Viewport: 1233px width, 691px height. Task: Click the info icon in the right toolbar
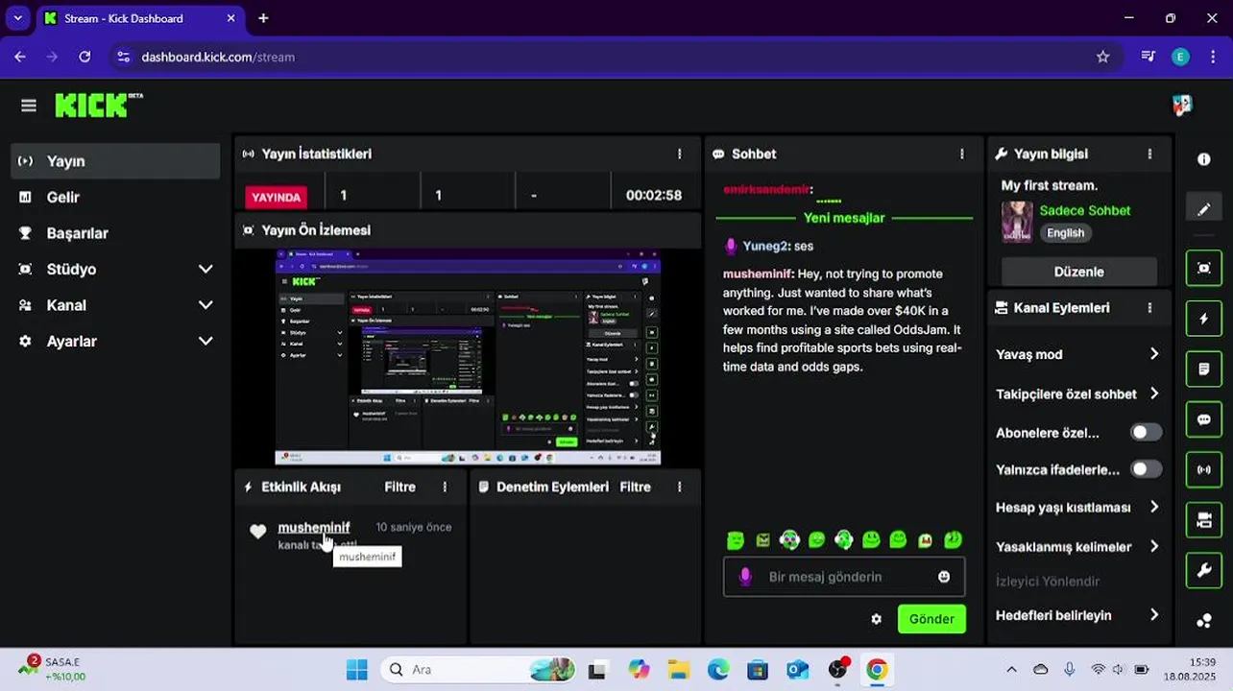click(1204, 159)
